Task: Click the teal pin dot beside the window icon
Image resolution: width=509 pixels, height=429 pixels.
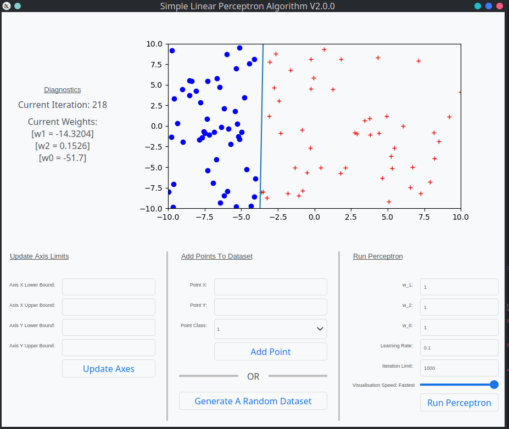Action: pos(18,6)
